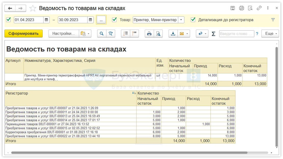Disable Детализация до регистратора checkbox
The height and width of the screenshot is (159, 283).
coord(193,20)
